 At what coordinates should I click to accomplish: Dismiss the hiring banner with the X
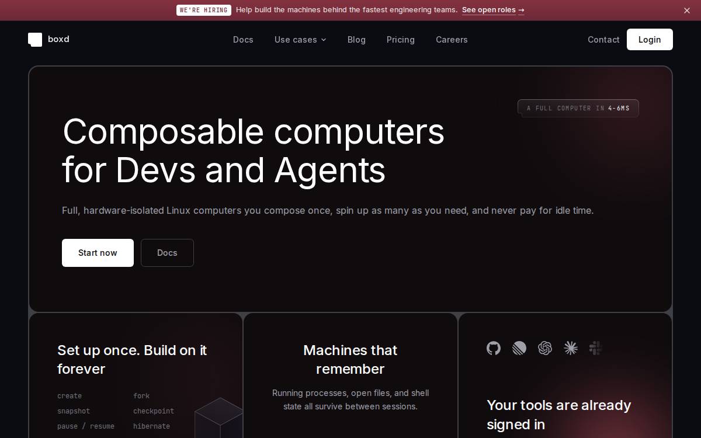point(687,11)
